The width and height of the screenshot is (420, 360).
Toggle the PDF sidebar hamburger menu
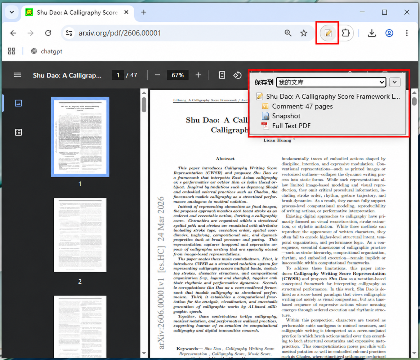point(18,75)
